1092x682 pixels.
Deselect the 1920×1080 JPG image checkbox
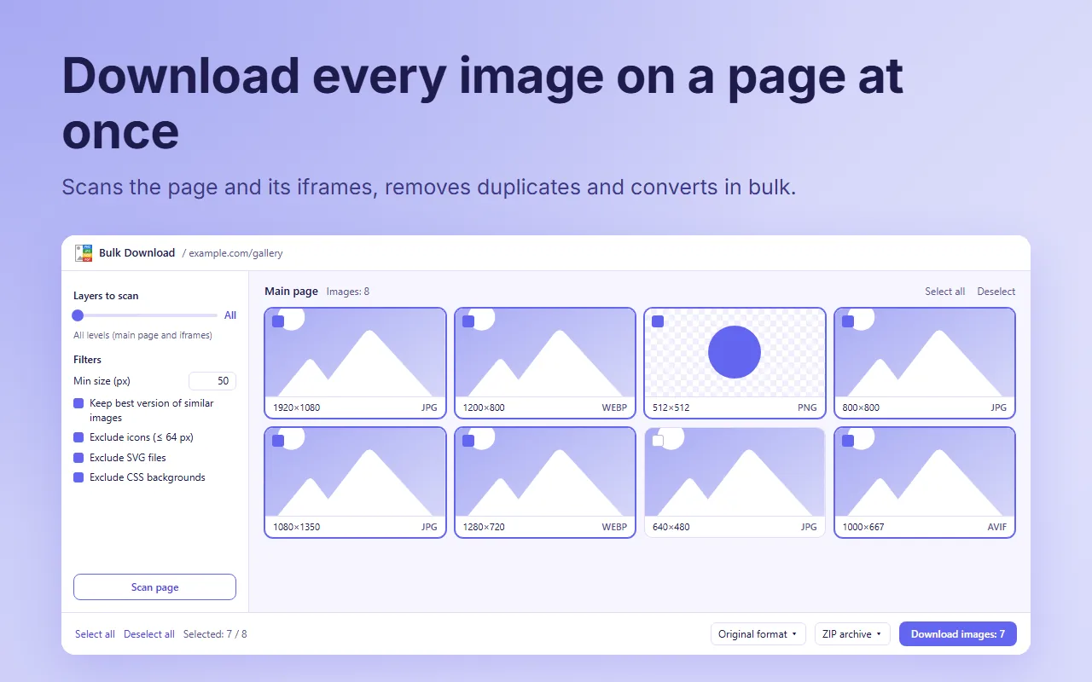278,321
